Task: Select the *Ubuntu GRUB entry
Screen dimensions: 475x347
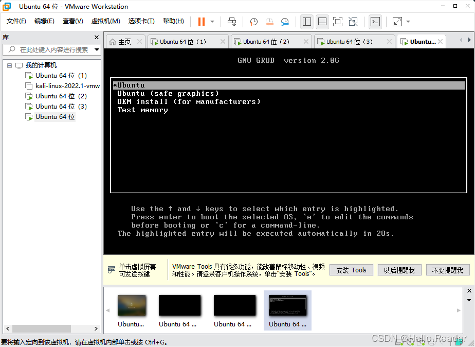Action: [289, 85]
